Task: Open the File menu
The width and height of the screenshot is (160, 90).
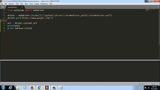Action: coord(2,4)
